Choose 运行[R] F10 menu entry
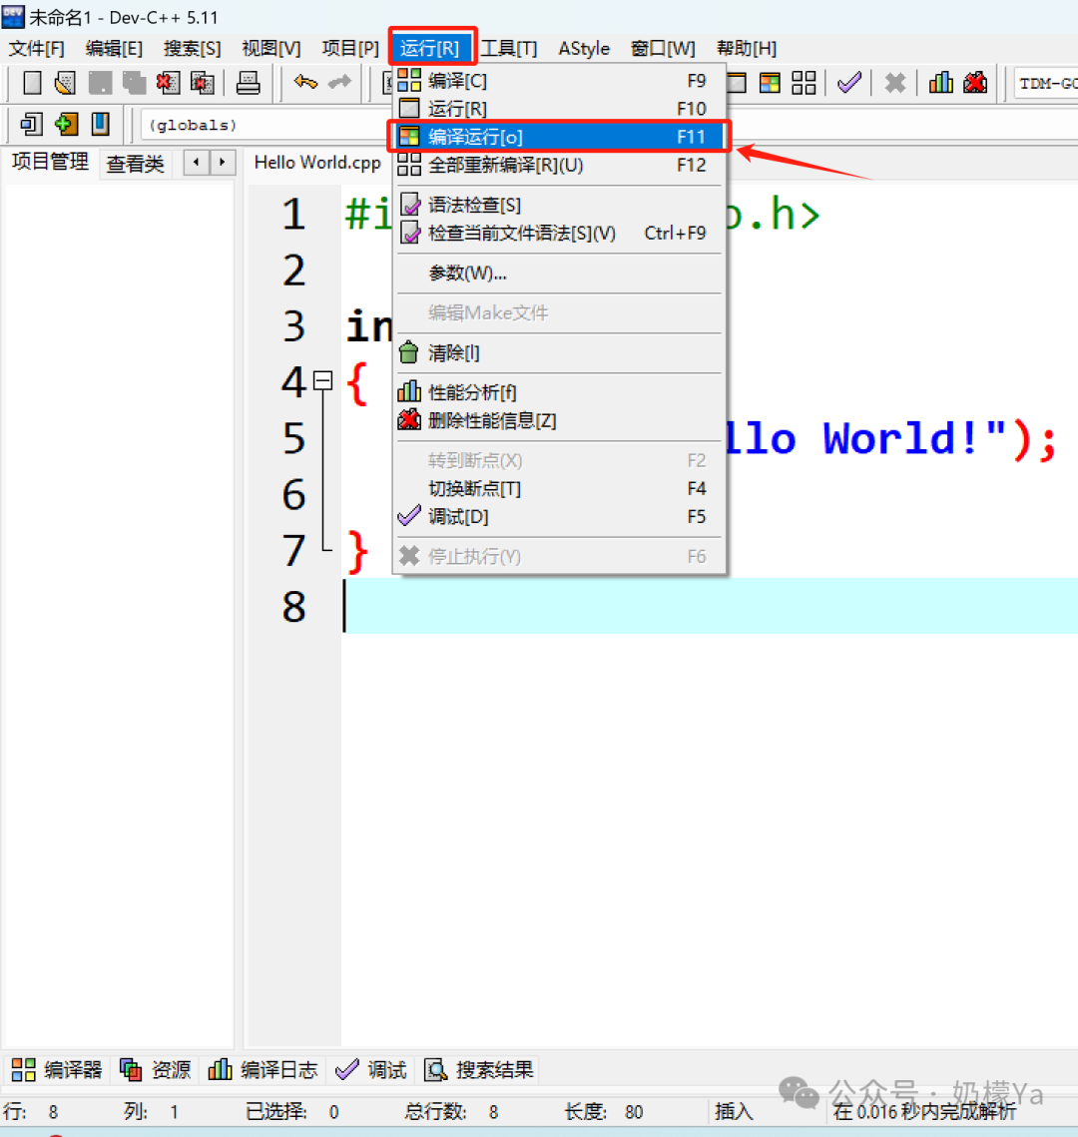Viewport: 1078px width, 1137px height. click(x=559, y=109)
